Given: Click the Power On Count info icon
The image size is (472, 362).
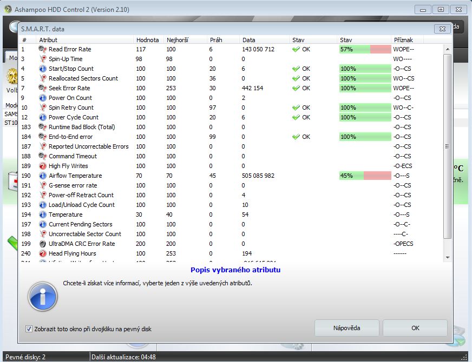Looking at the screenshot, I should pos(43,98).
